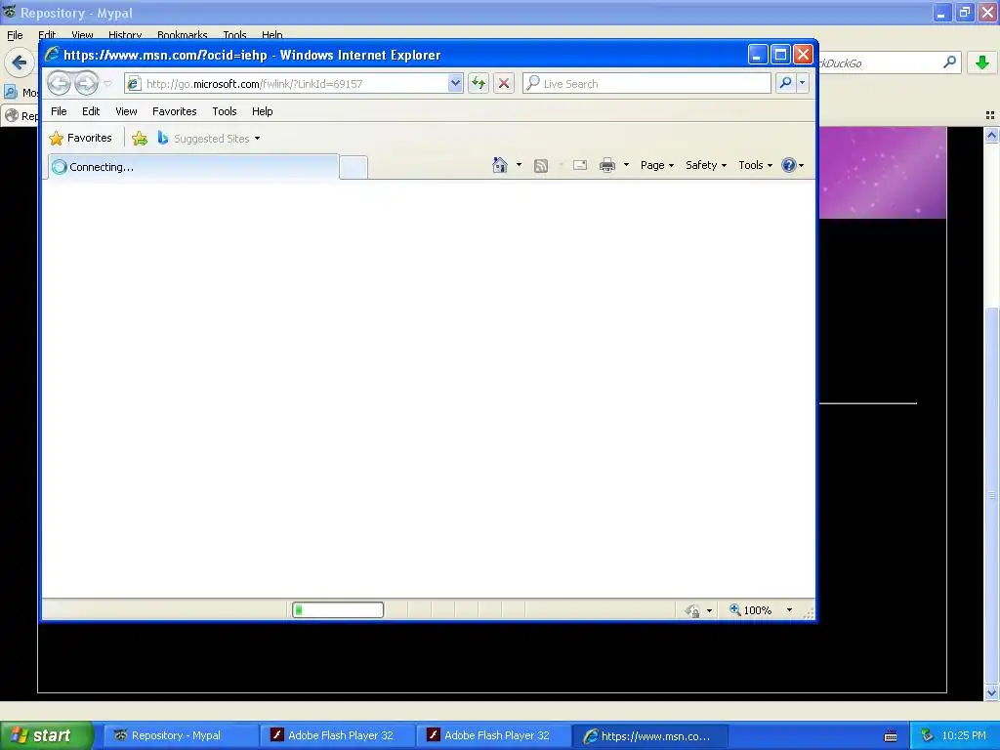The height and width of the screenshot is (750, 1000).
Task: Click the Mypal scrollbar down arrow
Action: point(991,693)
